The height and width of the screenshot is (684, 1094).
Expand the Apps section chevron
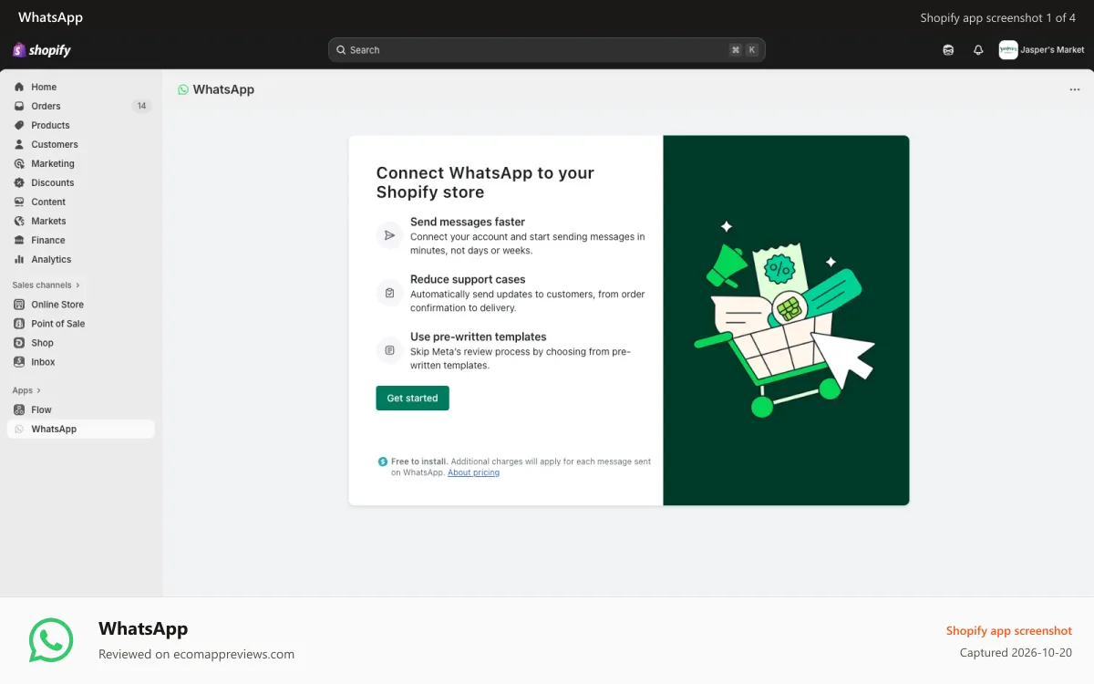[x=38, y=390]
